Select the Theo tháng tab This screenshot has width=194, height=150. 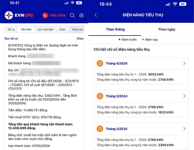pyautogui.click(x=115, y=29)
